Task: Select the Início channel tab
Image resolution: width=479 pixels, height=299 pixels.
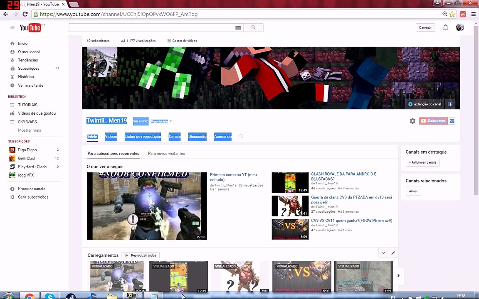Action: click(x=93, y=137)
